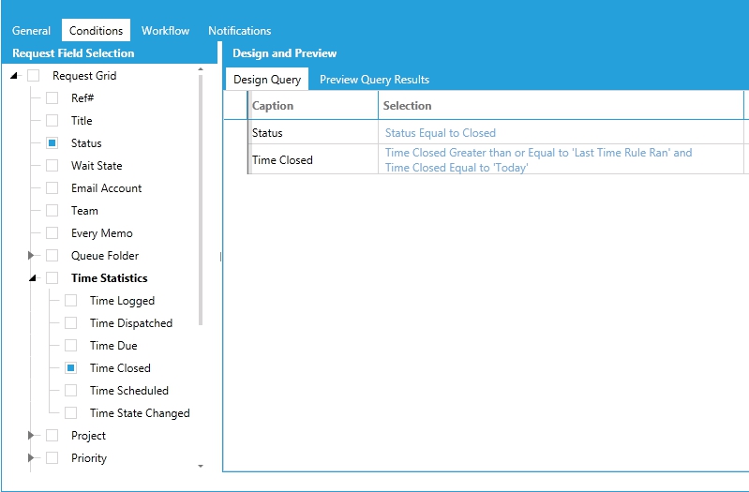Image resolution: width=749 pixels, height=492 pixels.
Task: Select the Status caption cell
Action: (x=313, y=132)
